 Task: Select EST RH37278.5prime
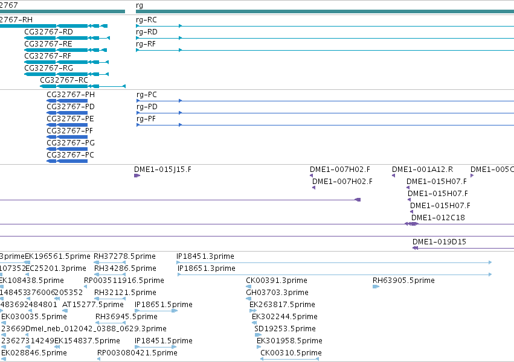(x=110, y=262)
